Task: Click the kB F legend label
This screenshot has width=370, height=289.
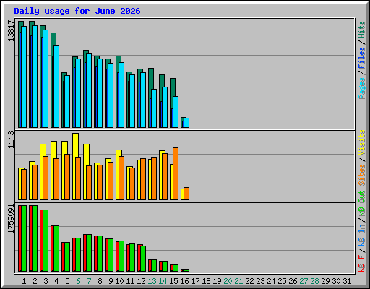Action: (362, 264)
